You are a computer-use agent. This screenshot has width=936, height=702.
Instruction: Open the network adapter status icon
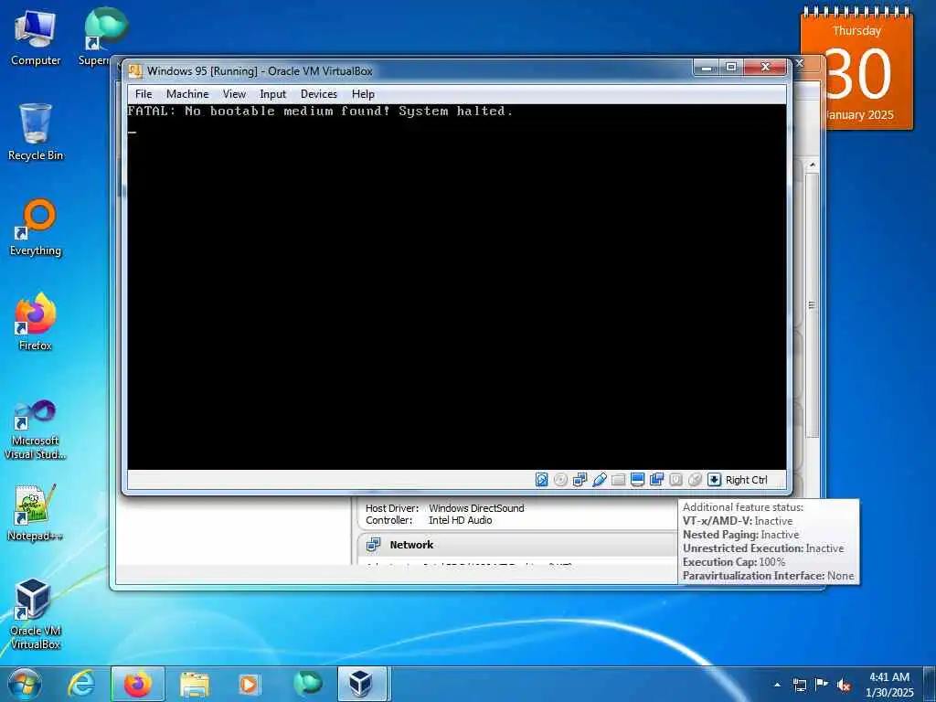(x=580, y=480)
